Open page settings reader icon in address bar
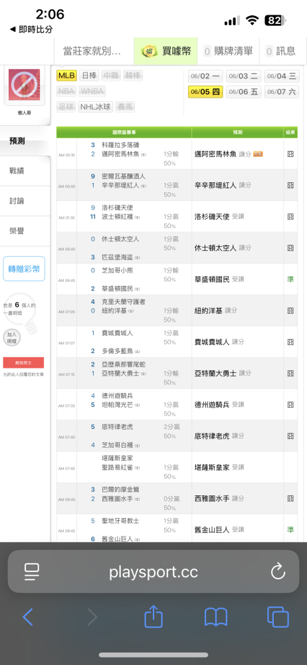Image resolution: width=307 pixels, height=665 pixels. click(x=32, y=572)
